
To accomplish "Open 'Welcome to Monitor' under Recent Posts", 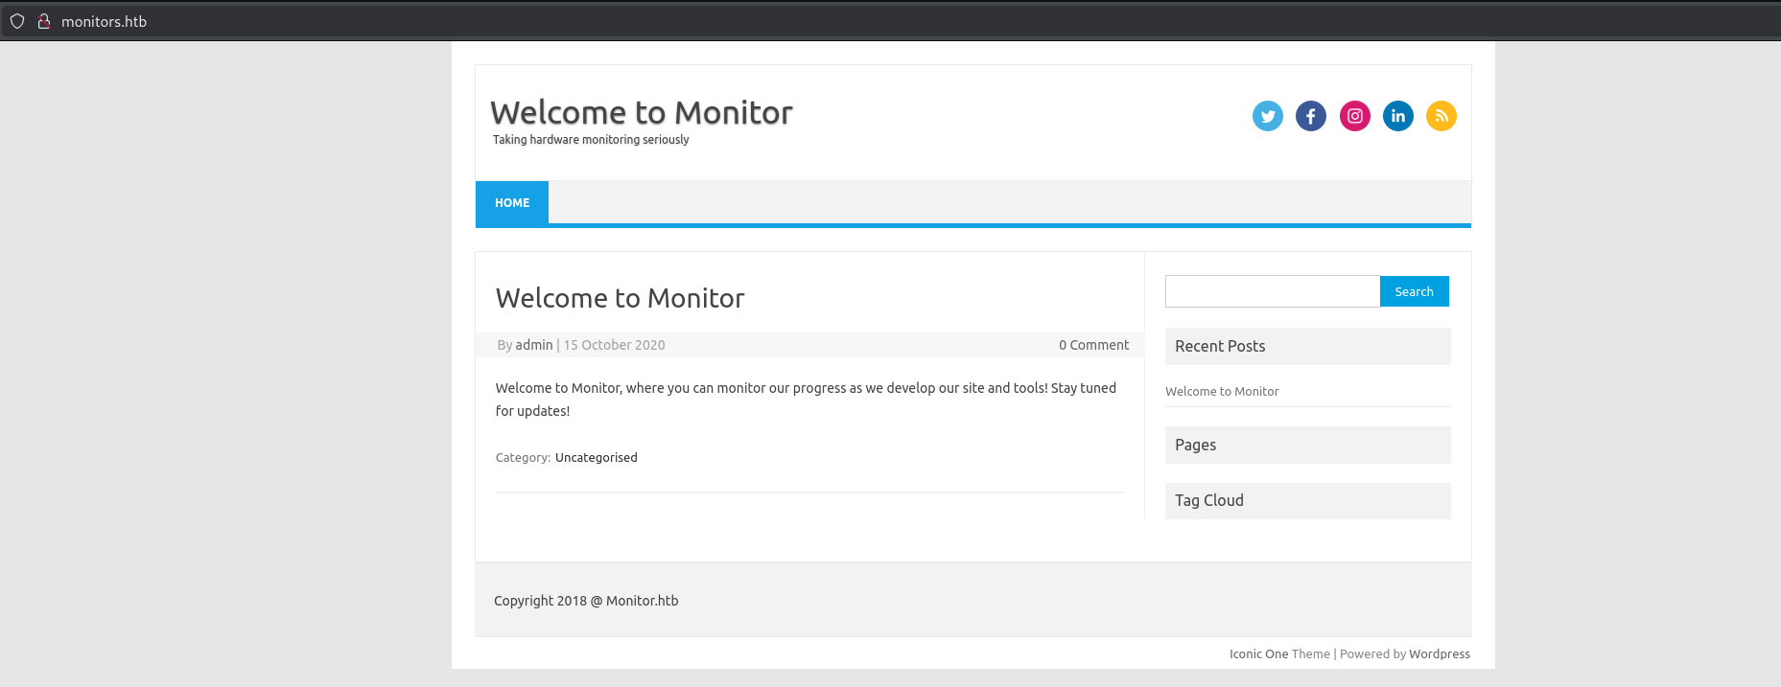I will 1222,392.
